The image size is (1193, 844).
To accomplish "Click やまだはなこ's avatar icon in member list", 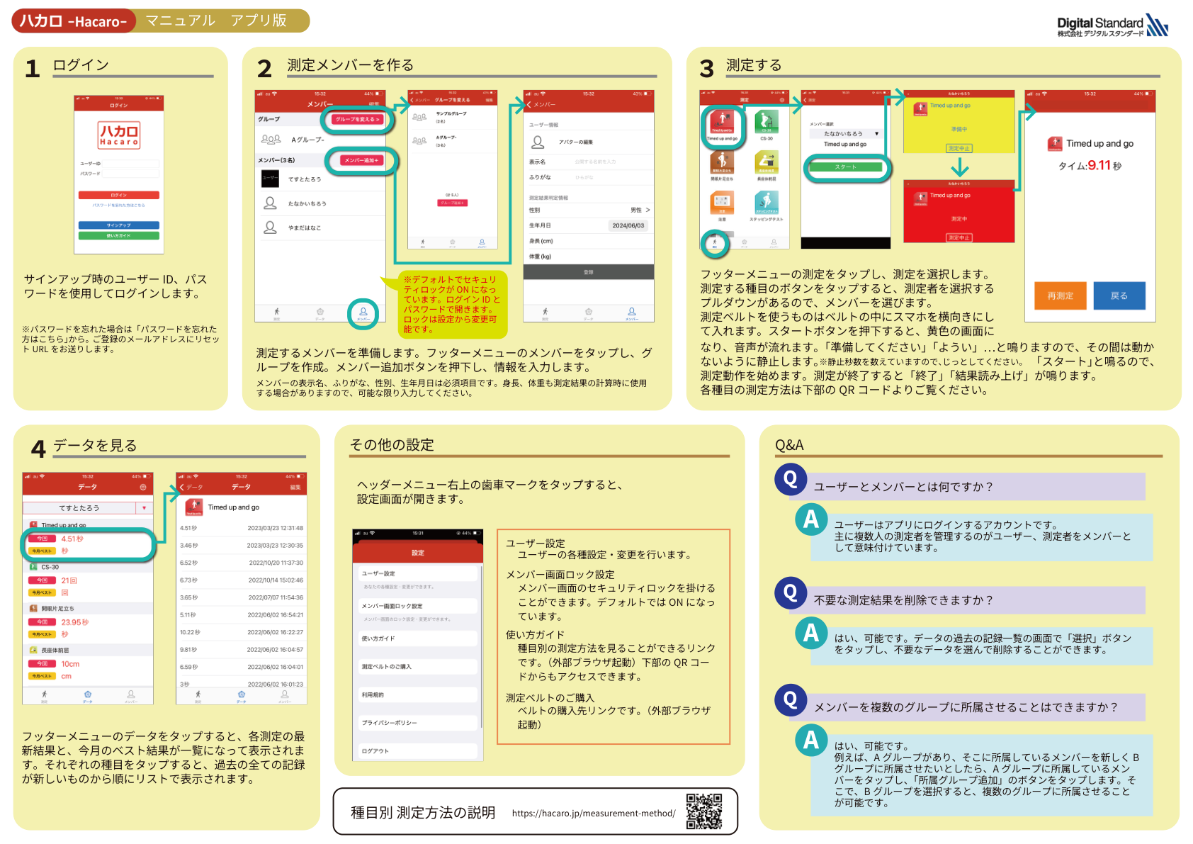I will pyautogui.click(x=270, y=227).
